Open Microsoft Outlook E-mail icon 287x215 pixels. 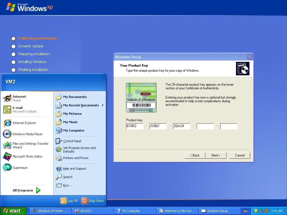tap(7, 109)
